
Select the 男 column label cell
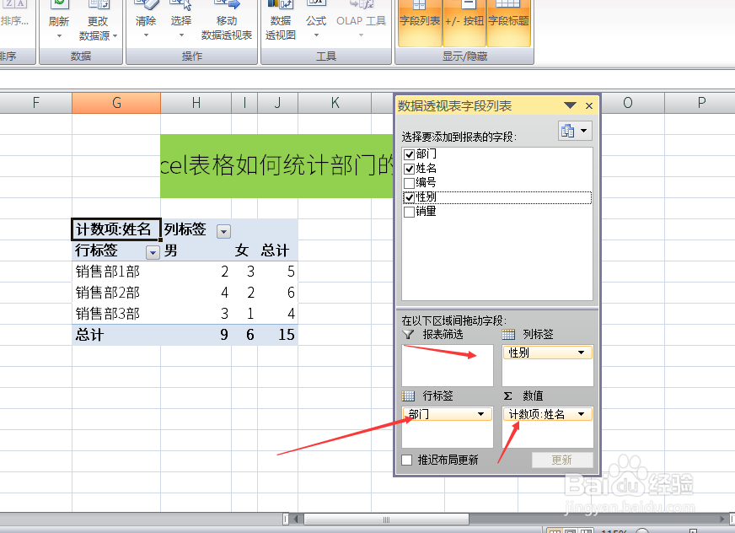pos(196,250)
